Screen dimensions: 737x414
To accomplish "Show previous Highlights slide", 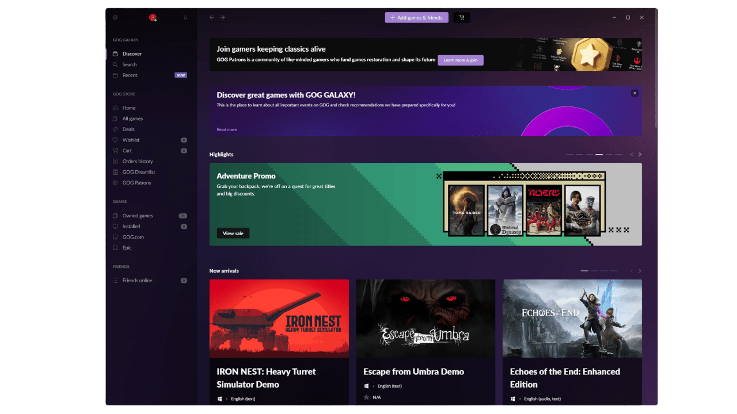I will coord(631,155).
